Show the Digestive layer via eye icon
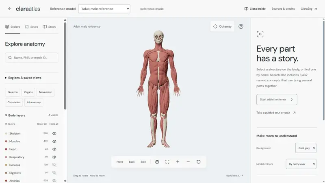The height and width of the screenshot is (183, 325). (x=54, y=173)
